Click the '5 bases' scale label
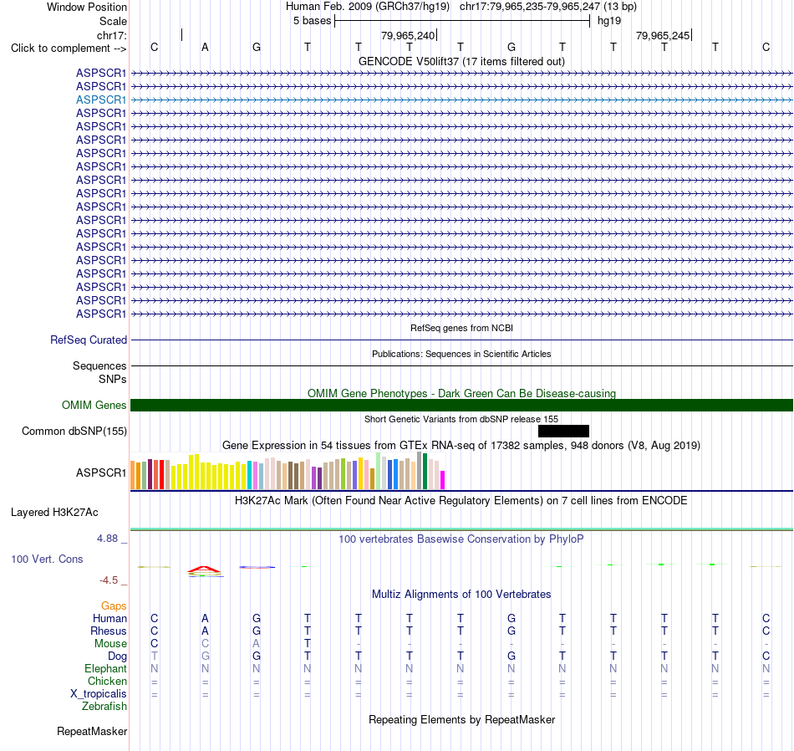 [x=312, y=21]
